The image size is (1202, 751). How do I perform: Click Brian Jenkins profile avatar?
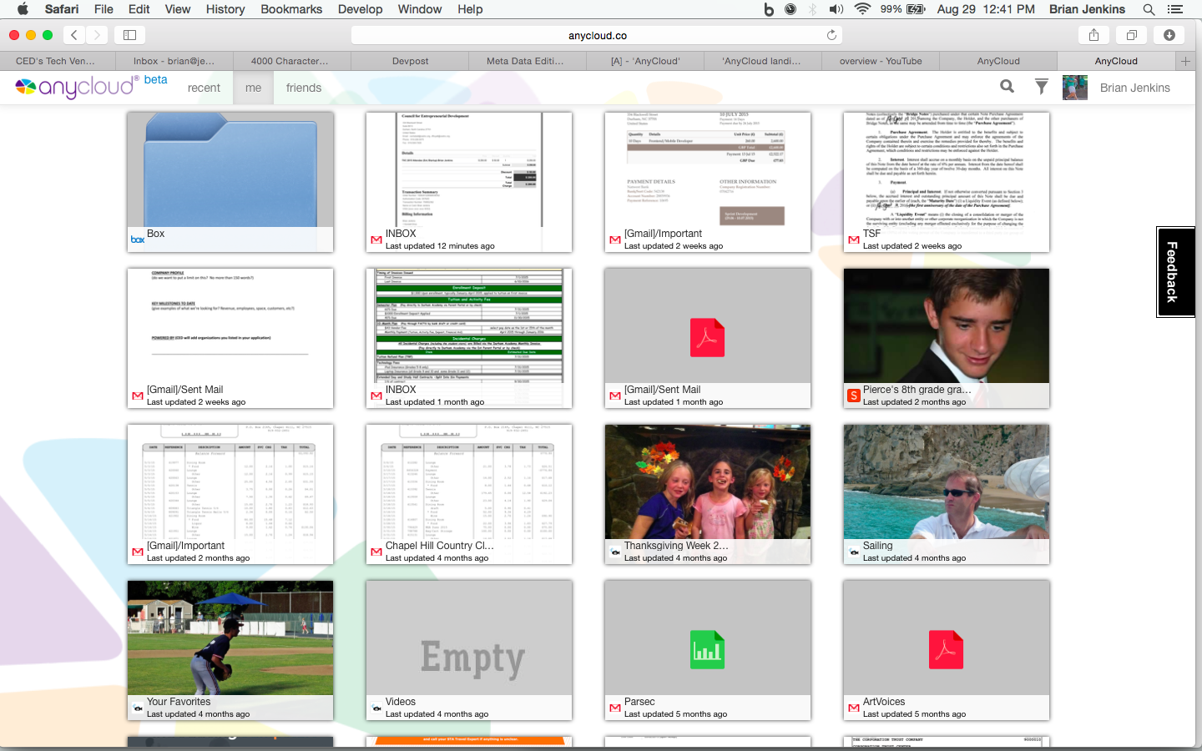pos(1075,88)
